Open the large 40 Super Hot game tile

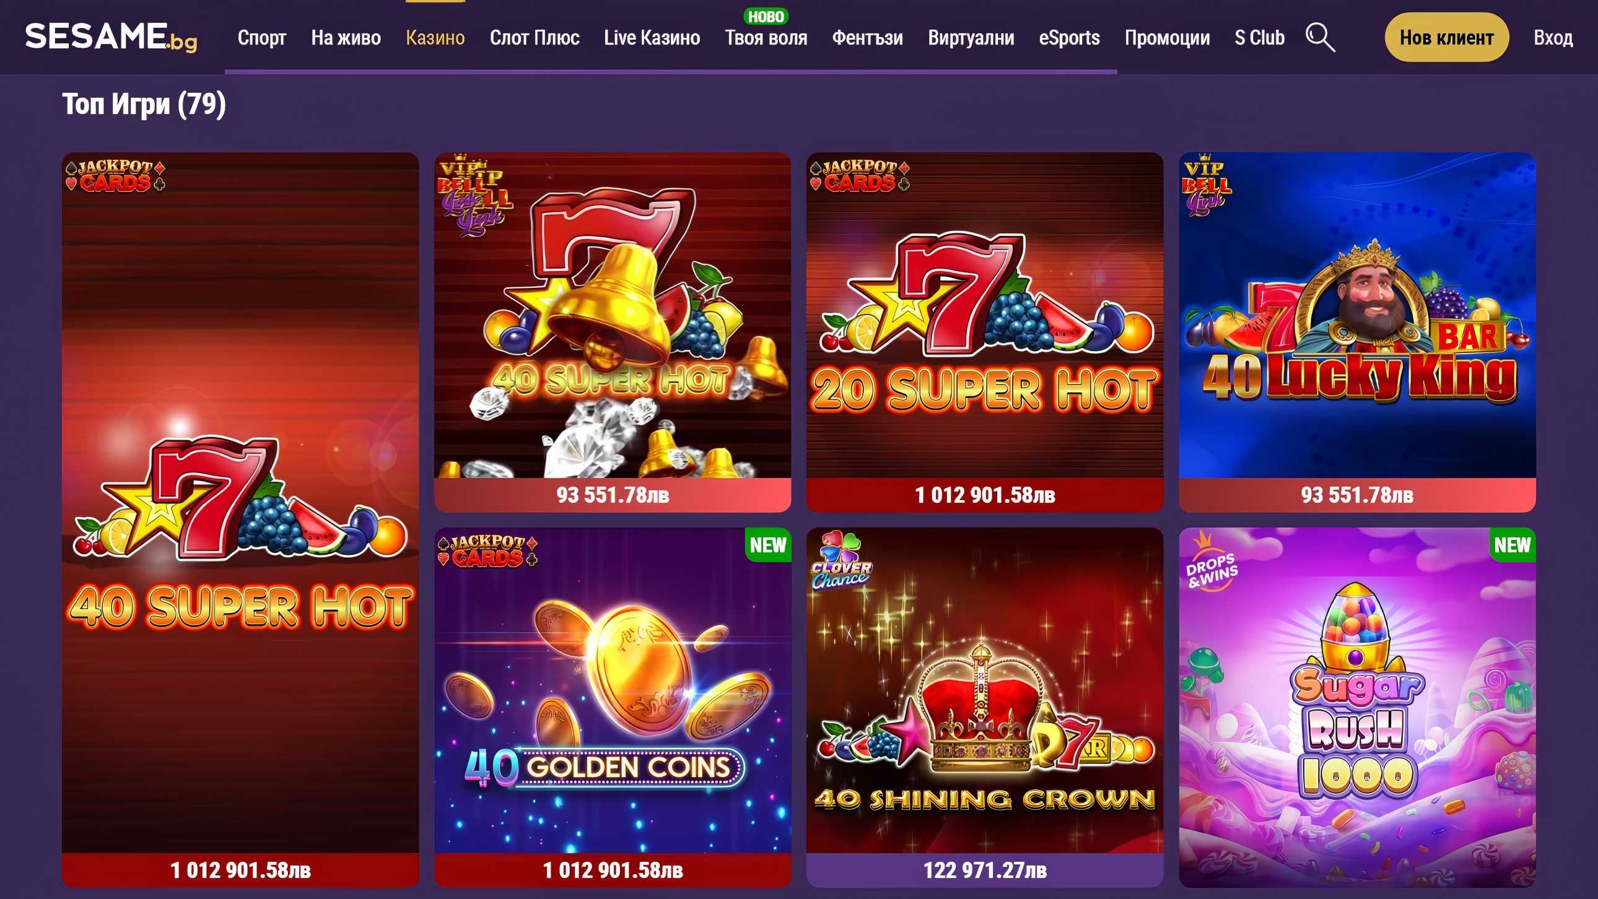tap(240, 519)
